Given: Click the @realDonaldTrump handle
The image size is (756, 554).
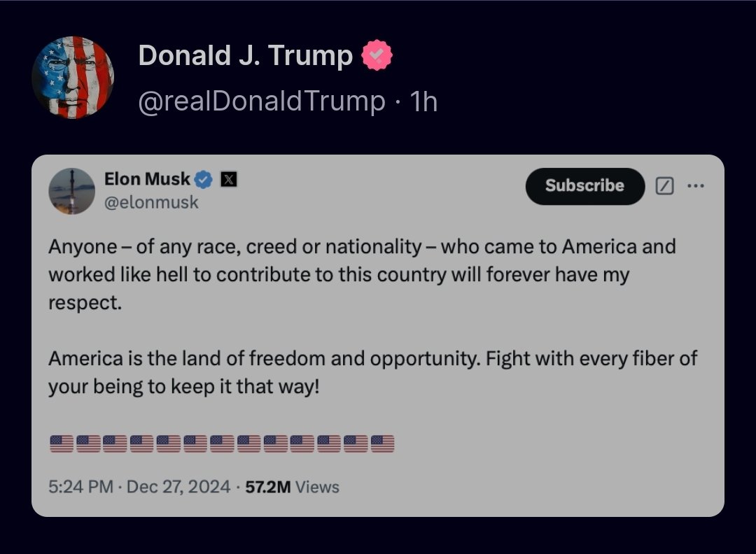Looking at the screenshot, I should (x=261, y=102).
